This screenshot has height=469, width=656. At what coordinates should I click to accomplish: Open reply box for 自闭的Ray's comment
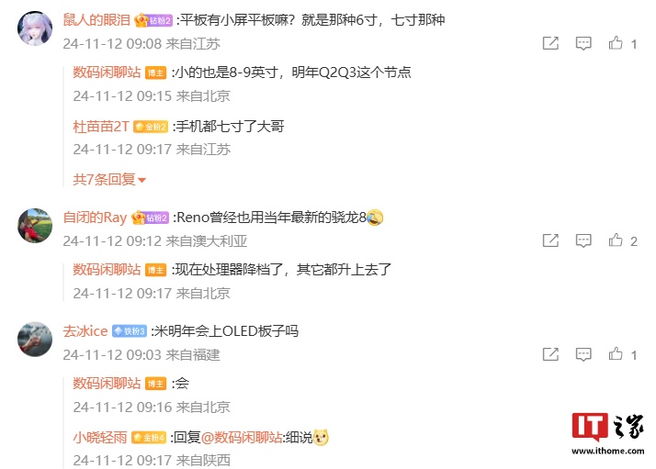(x=583, y=240)
